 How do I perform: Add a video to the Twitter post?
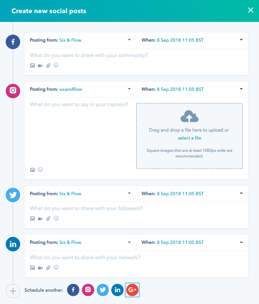pos(40,219)
